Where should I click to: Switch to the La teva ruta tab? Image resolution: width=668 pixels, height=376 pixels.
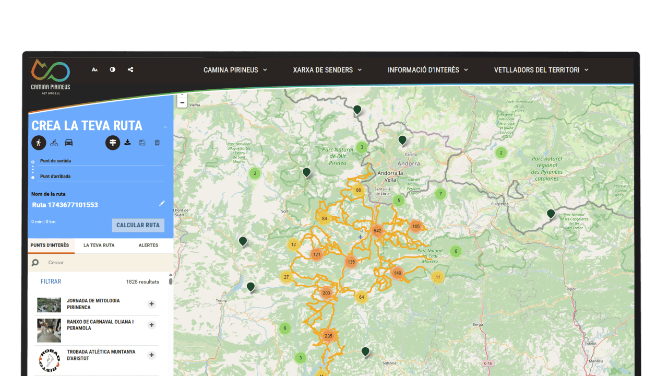point(99,245)
